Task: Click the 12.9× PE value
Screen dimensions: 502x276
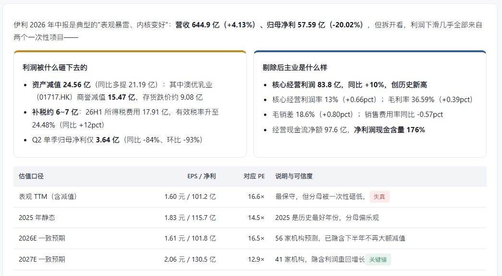Action: pyautogui.click(x=256, y=259)
